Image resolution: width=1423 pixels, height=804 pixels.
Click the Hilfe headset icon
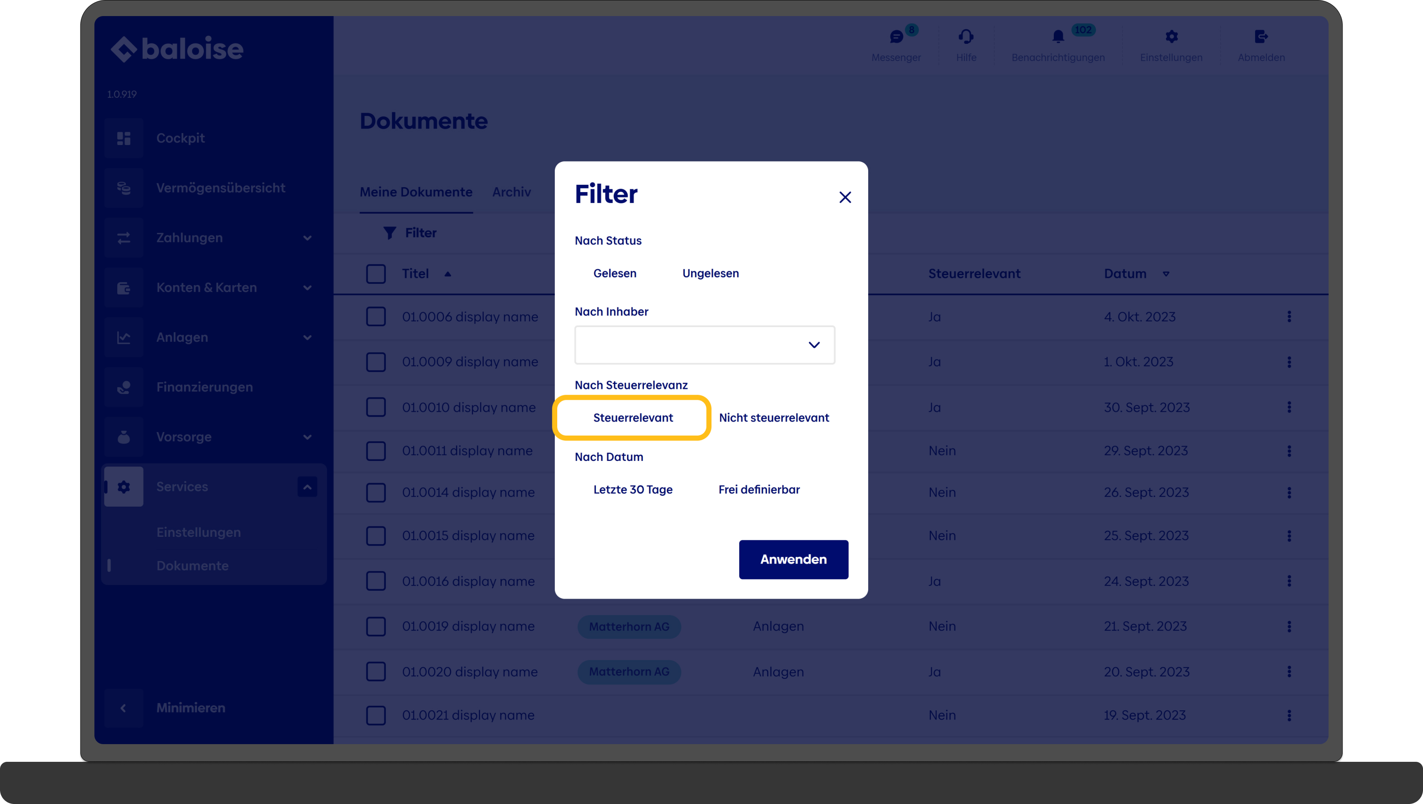click(966, 37)
